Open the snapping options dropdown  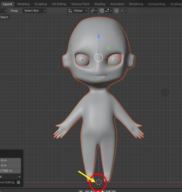pos(108,11)
